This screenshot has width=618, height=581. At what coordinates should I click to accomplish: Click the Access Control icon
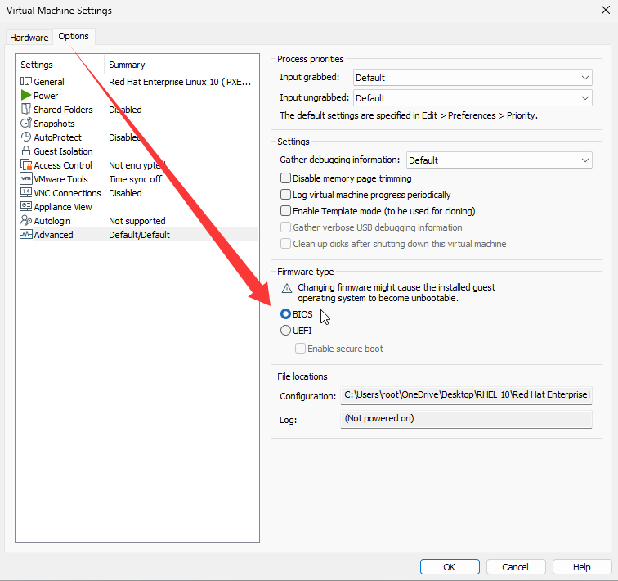pos(26,165)
